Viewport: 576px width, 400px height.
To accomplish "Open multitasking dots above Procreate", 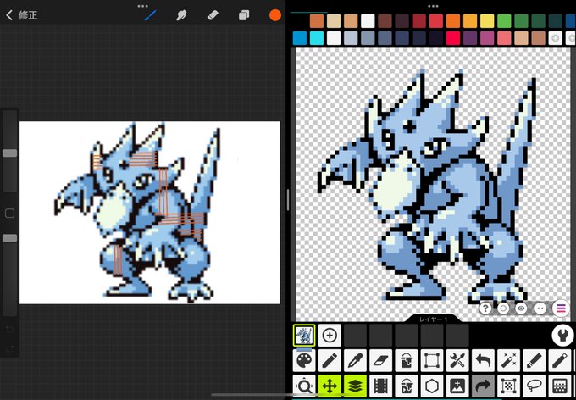I will (142, 6).
